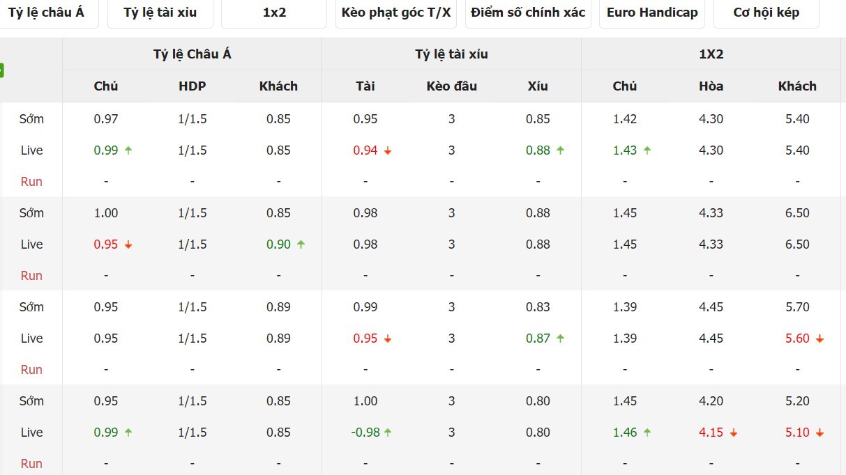The image size is (846, 475).
Task: Click red down arrow beside 5.60 Khách
Action: (820, 338)
